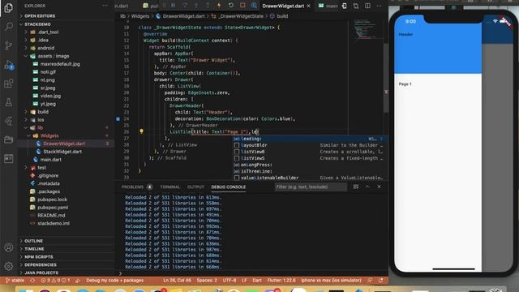Open the Accounts menu in activity bar
The width and height of the screenshot is (519, 292).
(x=9, y=247)
